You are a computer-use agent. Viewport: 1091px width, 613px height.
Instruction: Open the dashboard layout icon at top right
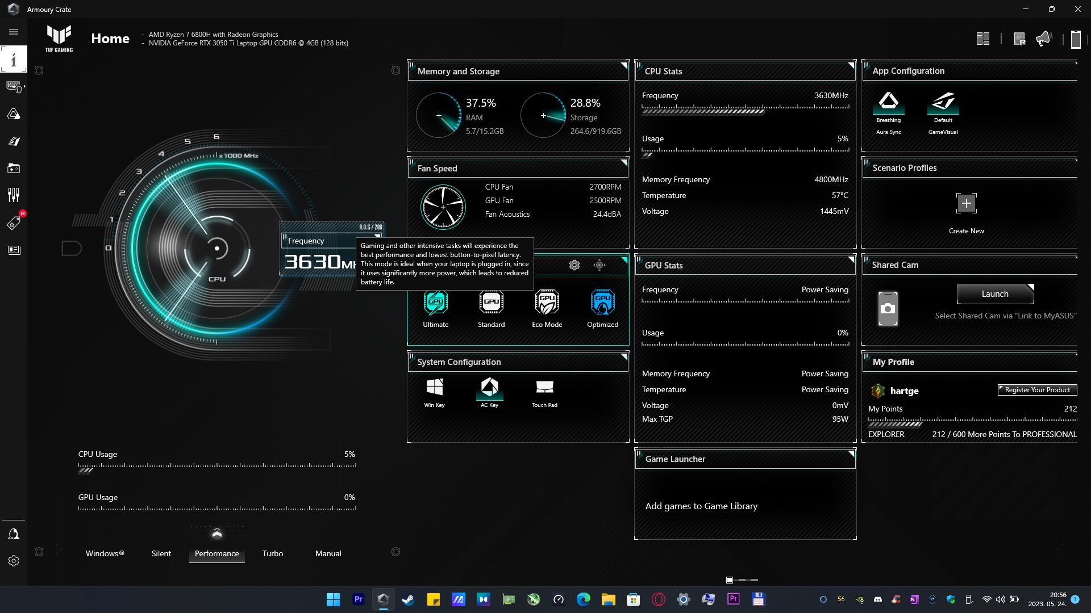tap(983, 39)
